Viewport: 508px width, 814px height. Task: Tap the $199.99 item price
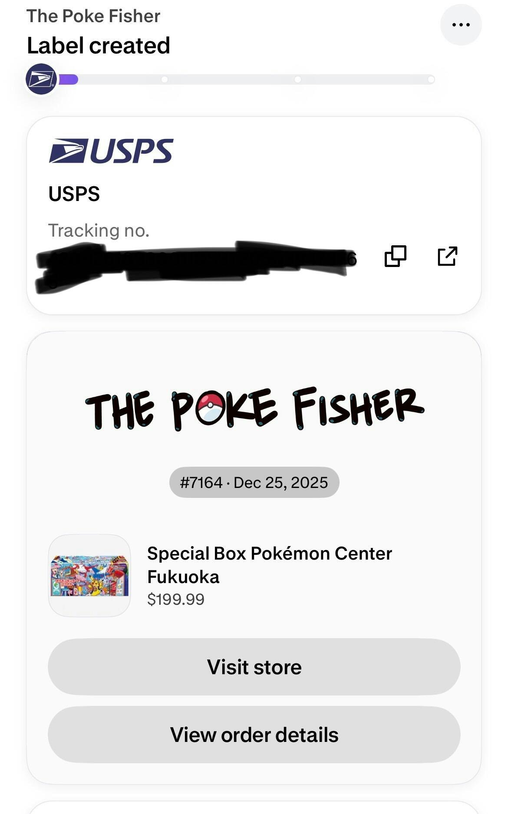pyautogui.click(x=175, y=600)
